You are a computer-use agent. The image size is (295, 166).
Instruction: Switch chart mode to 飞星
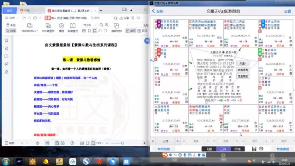point(208,149)
